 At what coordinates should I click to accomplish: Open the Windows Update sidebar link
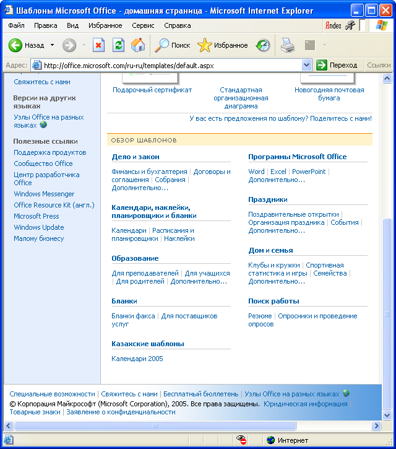(x=39, y=227)
